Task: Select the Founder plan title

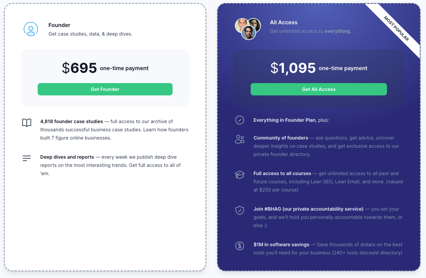Action: (x=59, y=25)
